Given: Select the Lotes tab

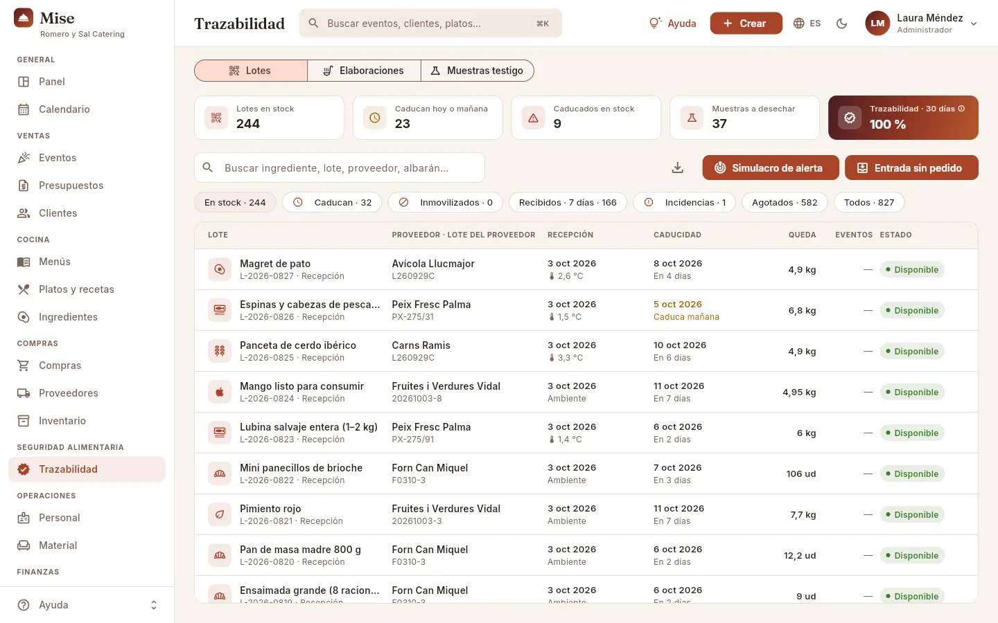Looking at the screenshot, I should pyautogui.click(x=251, y=71).
